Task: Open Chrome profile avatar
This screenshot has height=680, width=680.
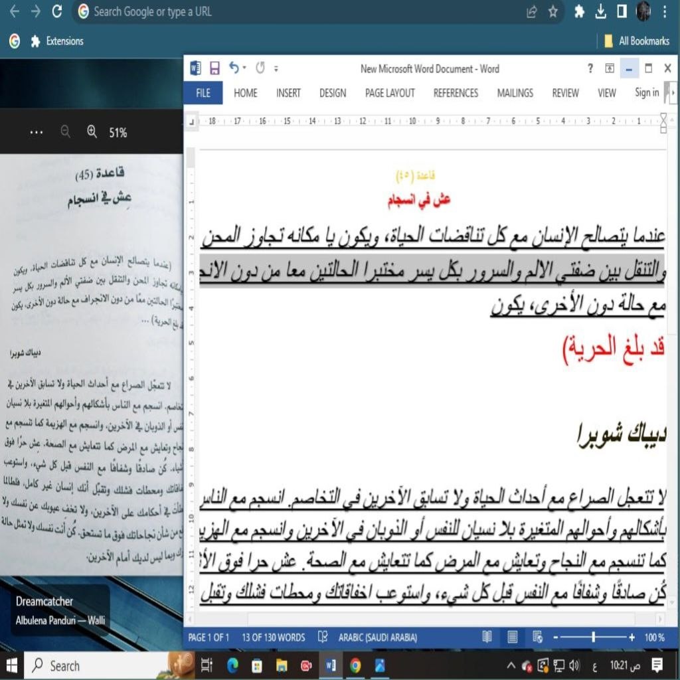Action: [643, 11]
